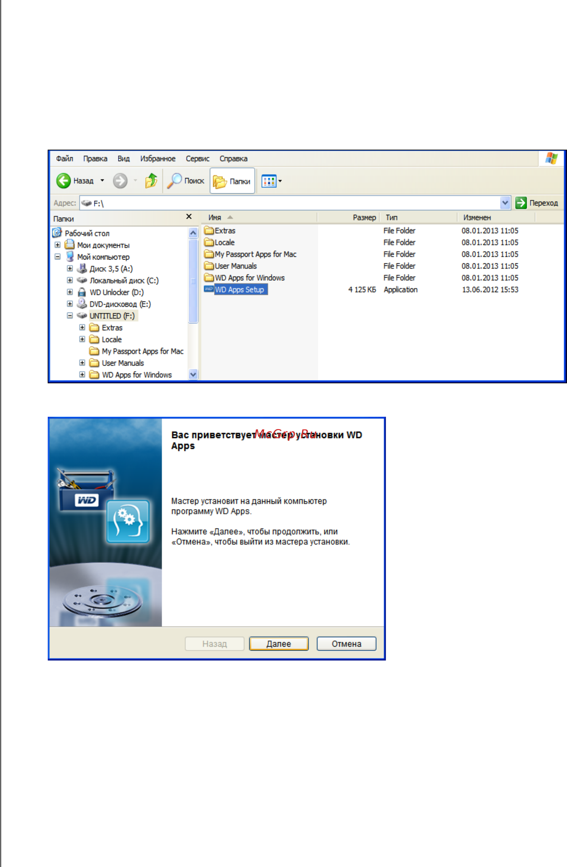Open the Сервис menu
Screen dimensions: 567x867
point(197,159)
